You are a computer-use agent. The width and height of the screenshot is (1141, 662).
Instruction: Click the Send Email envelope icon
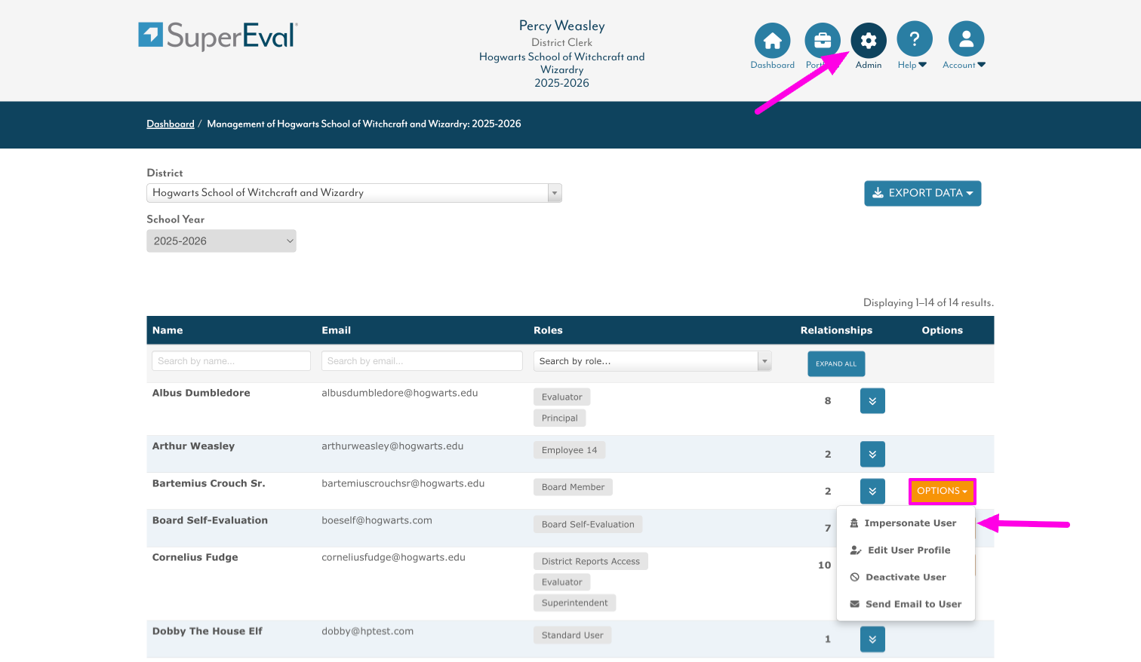pyautogui.click(x=855, y=604)
